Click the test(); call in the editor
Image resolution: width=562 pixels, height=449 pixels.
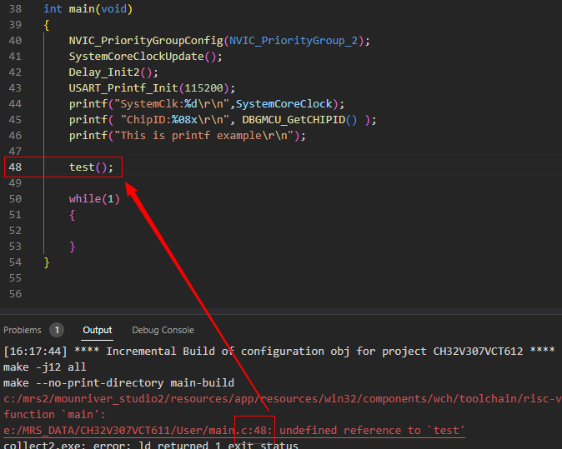point(91,167)
